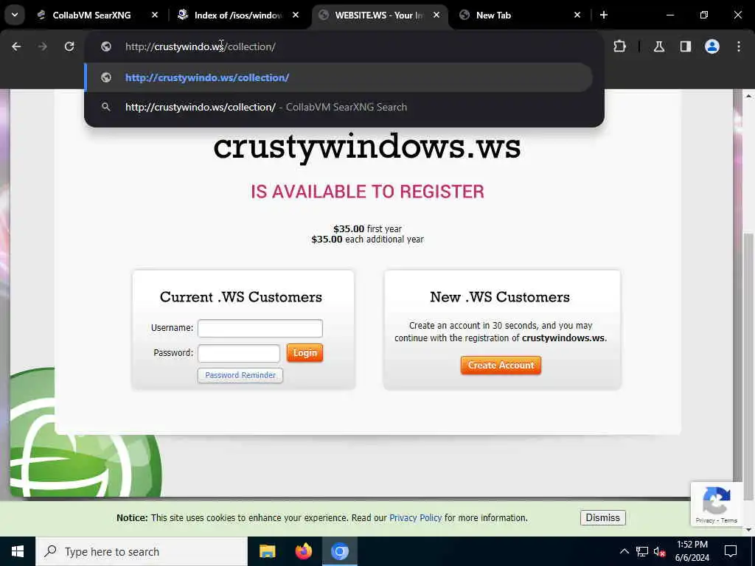Switch to the CollabVM SearXNG tab
The image size is (755, 566).
pyautogui.click(x=91, y=15)
